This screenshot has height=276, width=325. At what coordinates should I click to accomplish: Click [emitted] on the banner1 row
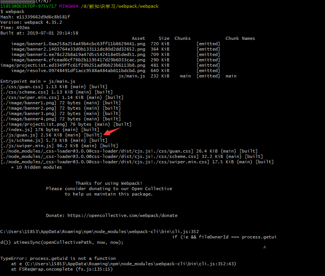pyautogui.click(x=208, y=44)
